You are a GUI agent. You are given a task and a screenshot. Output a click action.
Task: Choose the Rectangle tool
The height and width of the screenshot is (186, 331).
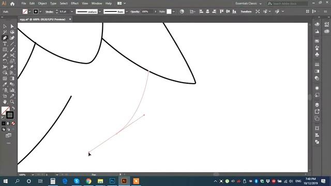(x=5, y=50)
